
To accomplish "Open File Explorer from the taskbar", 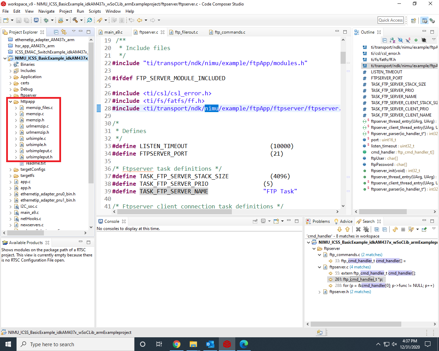I will tap(193, 344).
